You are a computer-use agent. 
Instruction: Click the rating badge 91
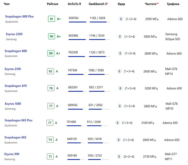point(52,19)
